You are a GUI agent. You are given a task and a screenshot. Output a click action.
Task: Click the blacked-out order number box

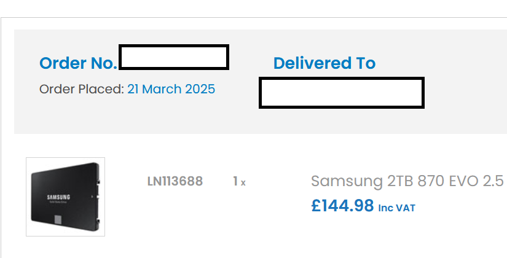tap(174, 57)
